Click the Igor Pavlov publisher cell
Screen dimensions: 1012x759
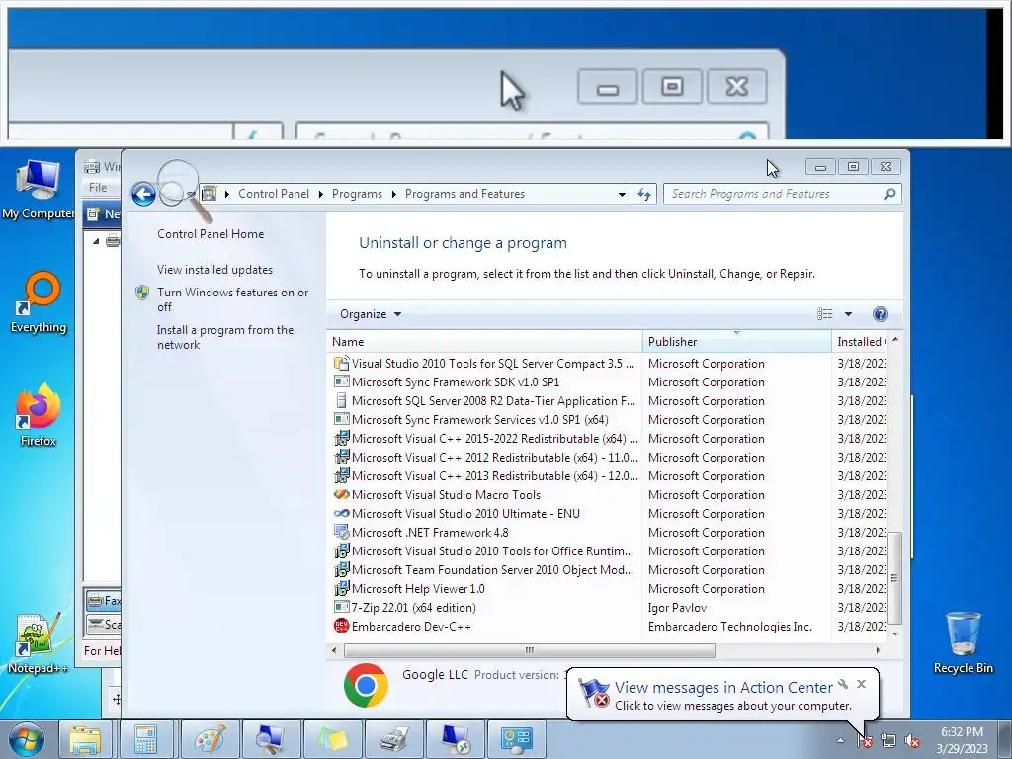[x=677, y=608]
